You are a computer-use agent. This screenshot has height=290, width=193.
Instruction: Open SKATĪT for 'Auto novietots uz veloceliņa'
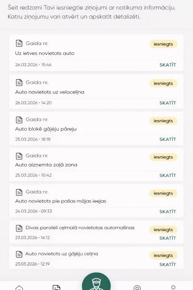click(168, 103)
